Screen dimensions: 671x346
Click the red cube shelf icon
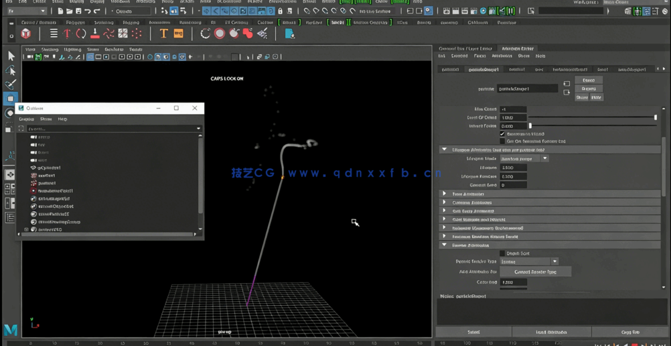click(x=26, y=34)
